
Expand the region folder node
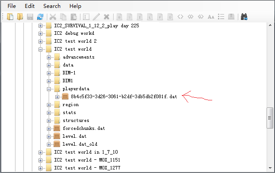point(49,105)
